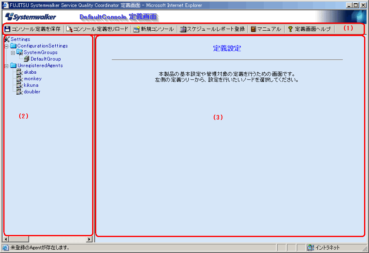Click the 定義設定 heading
This screenshot has width=369, height=253.
click(x=227, y=48)
